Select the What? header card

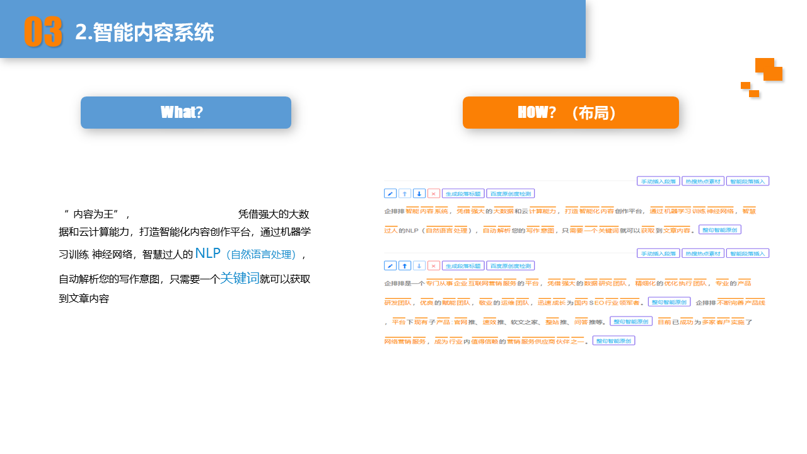tap(186, 112)
